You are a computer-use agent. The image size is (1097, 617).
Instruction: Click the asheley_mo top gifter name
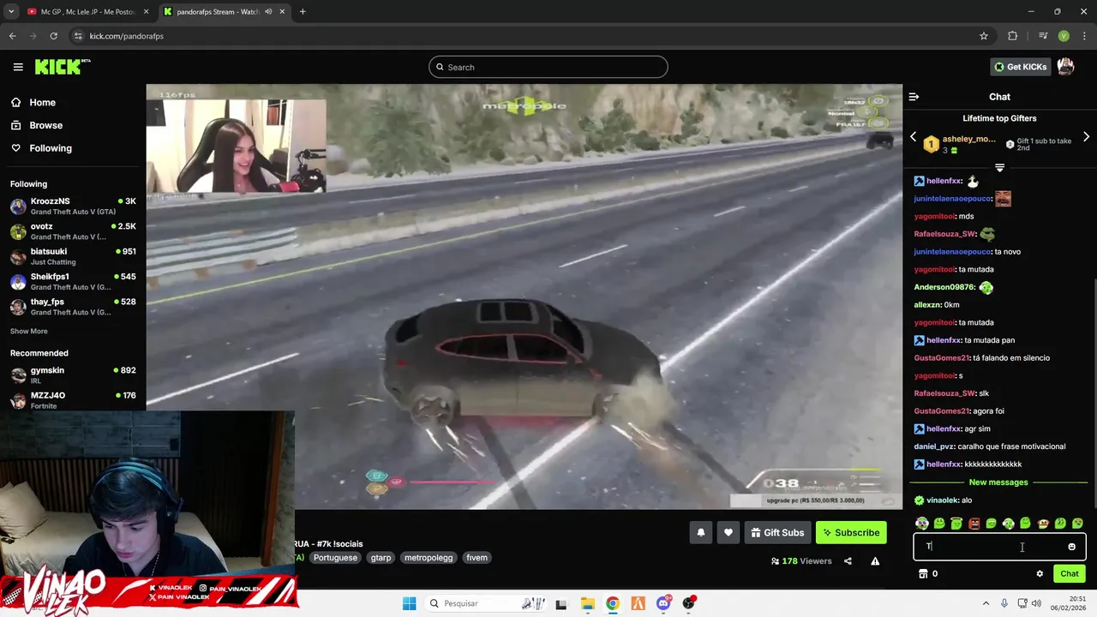tap(969, 139)
